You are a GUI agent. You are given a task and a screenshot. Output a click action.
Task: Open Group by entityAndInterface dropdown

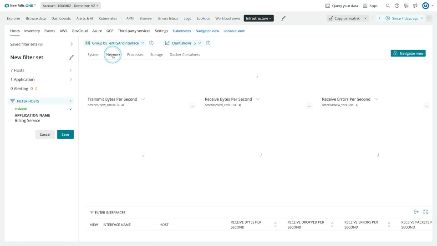115,43
